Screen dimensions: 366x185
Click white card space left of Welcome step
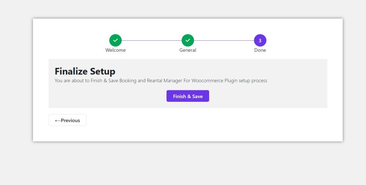point(68,41)
